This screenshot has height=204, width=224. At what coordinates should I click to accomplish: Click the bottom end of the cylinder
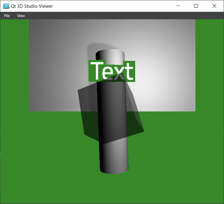click(x=114, y=169)
